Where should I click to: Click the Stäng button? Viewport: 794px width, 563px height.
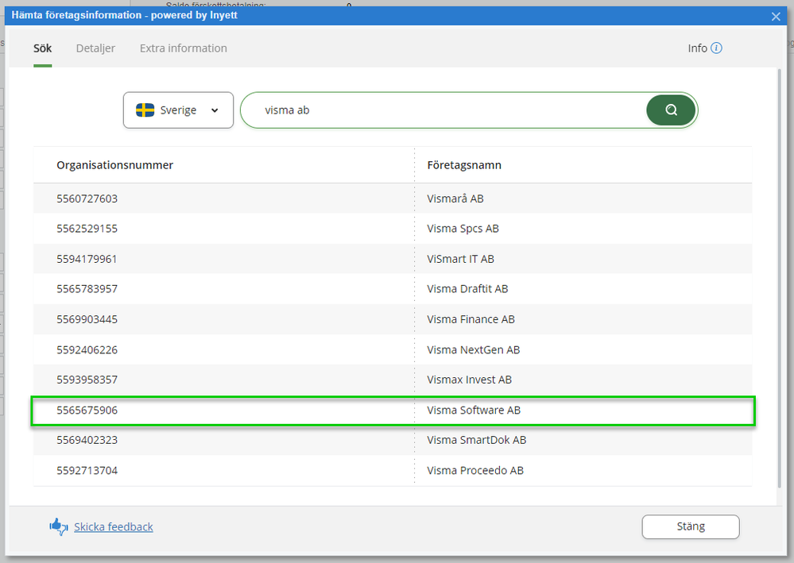coord(690,526)
